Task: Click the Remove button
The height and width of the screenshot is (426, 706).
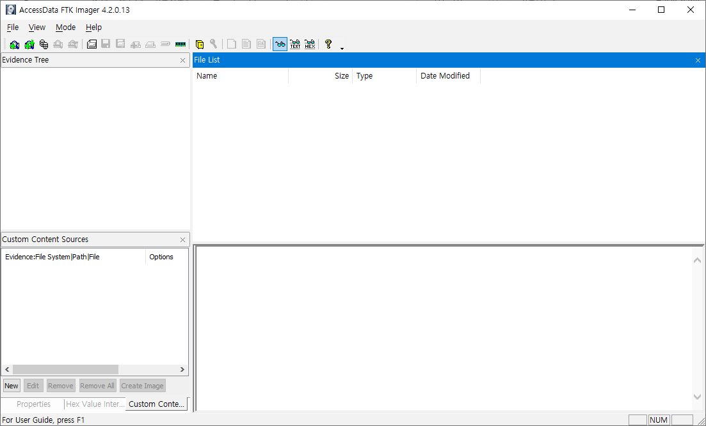Action: pyautogui.click(x=61, y=386)
